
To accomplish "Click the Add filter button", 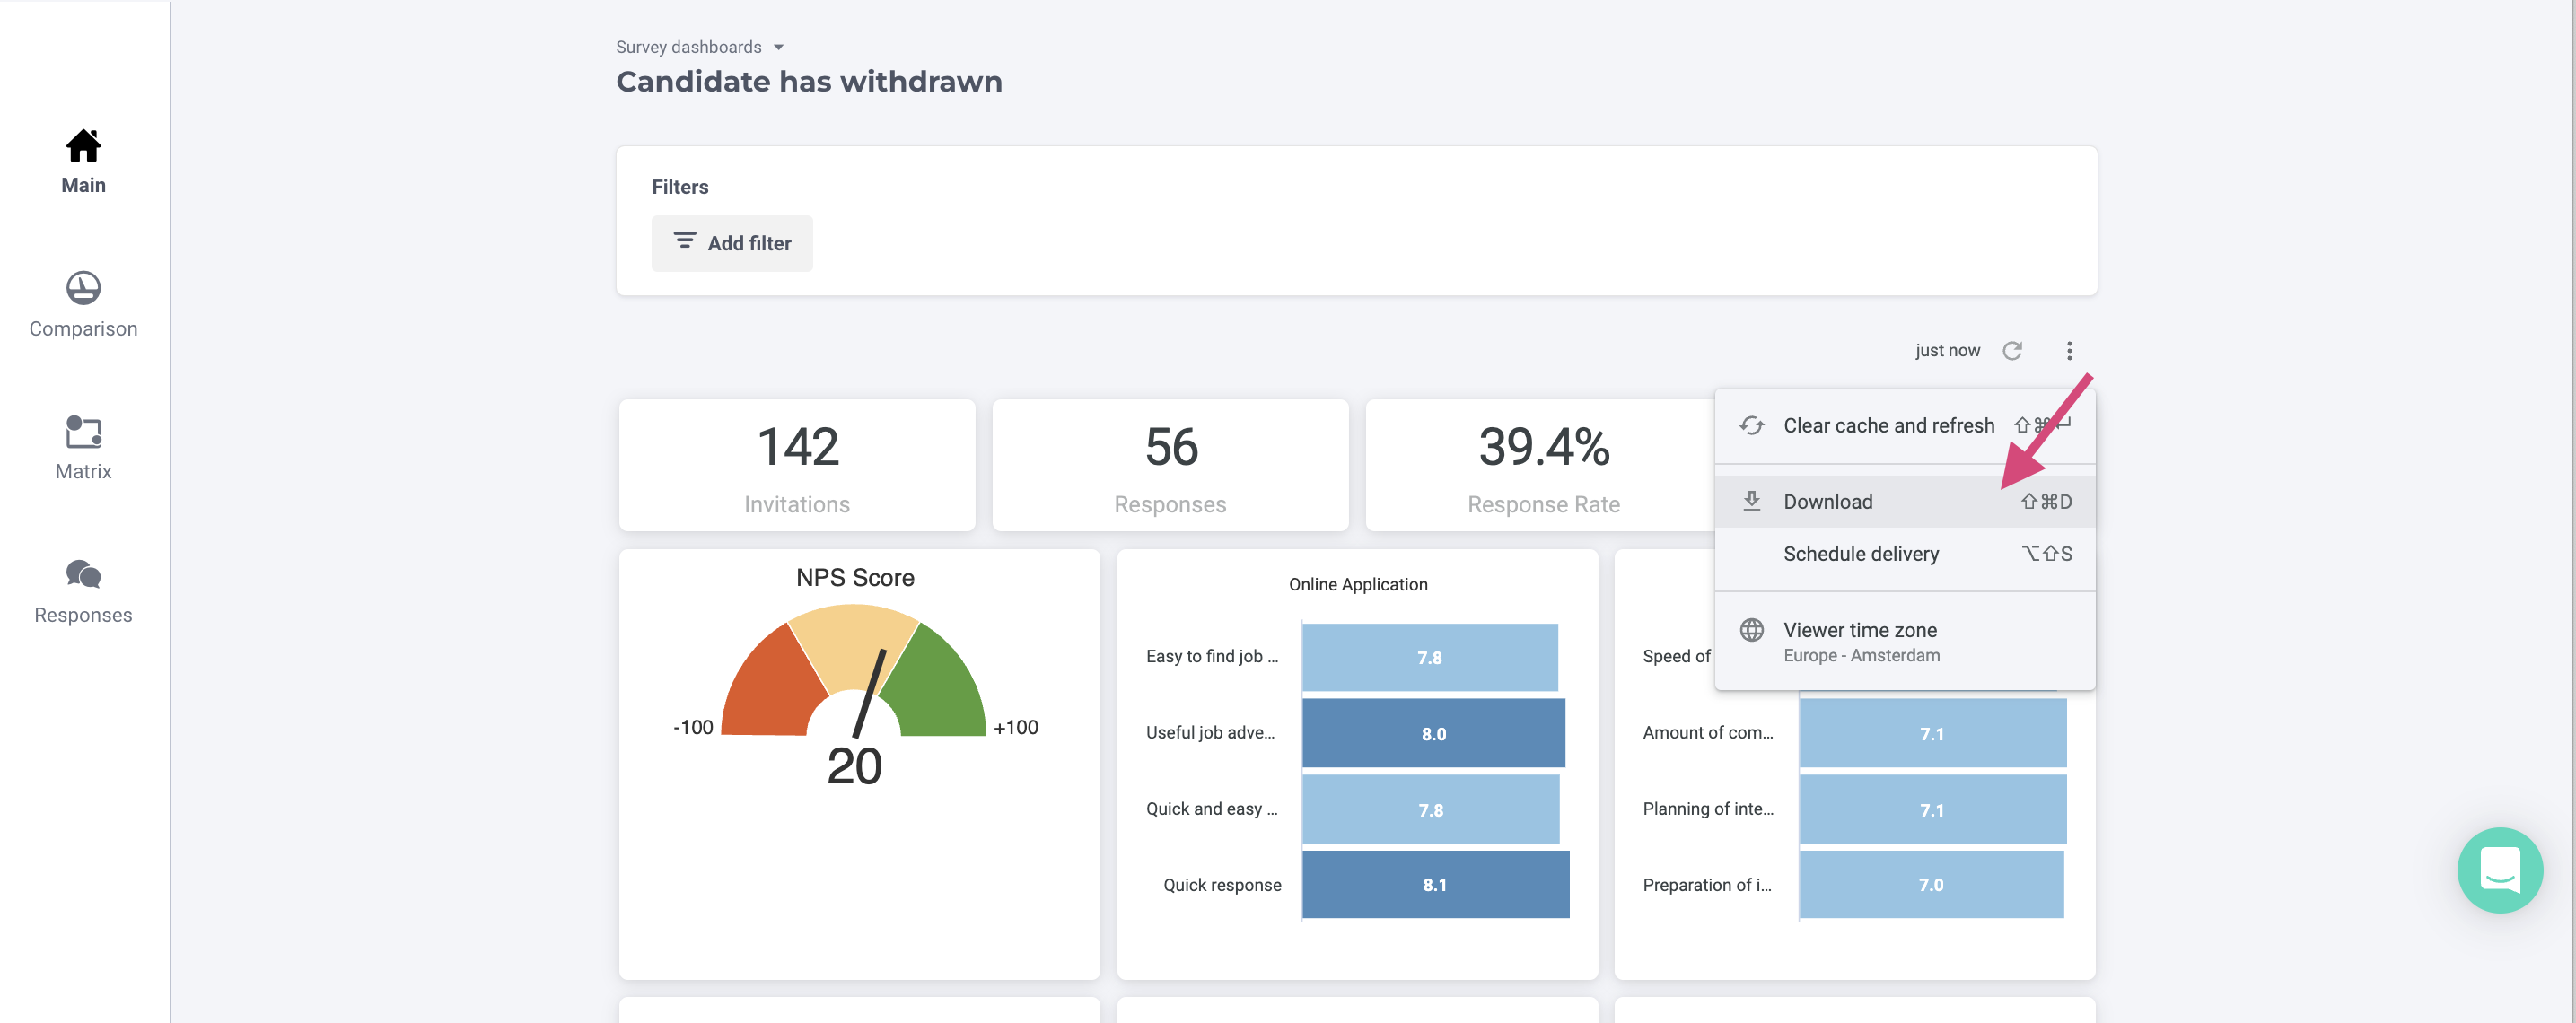I will [732, 243].
